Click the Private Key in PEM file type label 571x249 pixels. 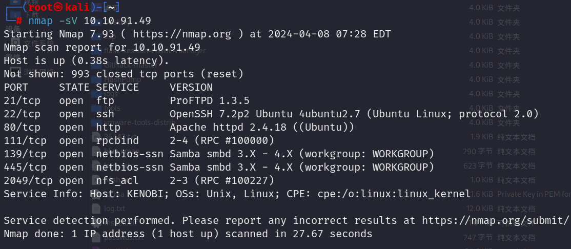(x=534, y=194)
